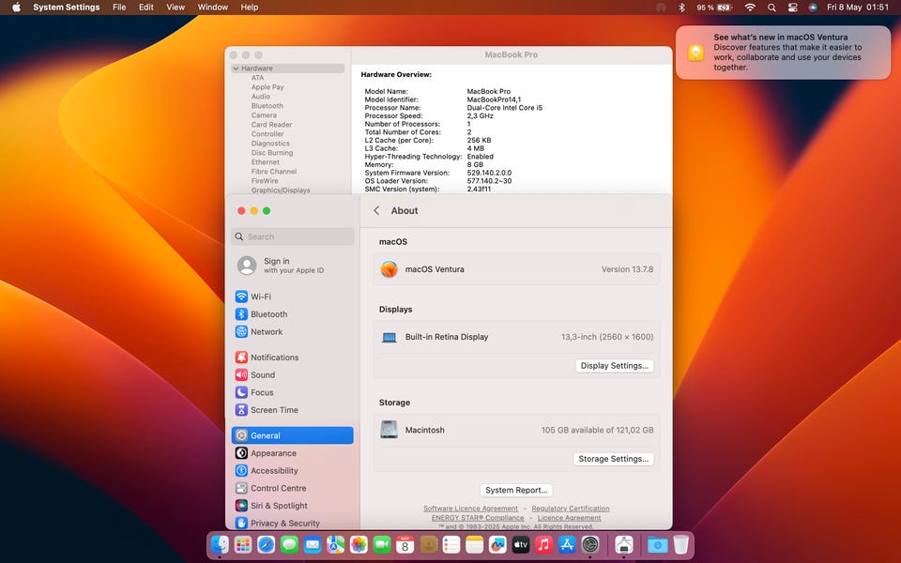This screenshot has width=901, height=563.
Task: Open the Edit menu
Action: click(146, 8)
